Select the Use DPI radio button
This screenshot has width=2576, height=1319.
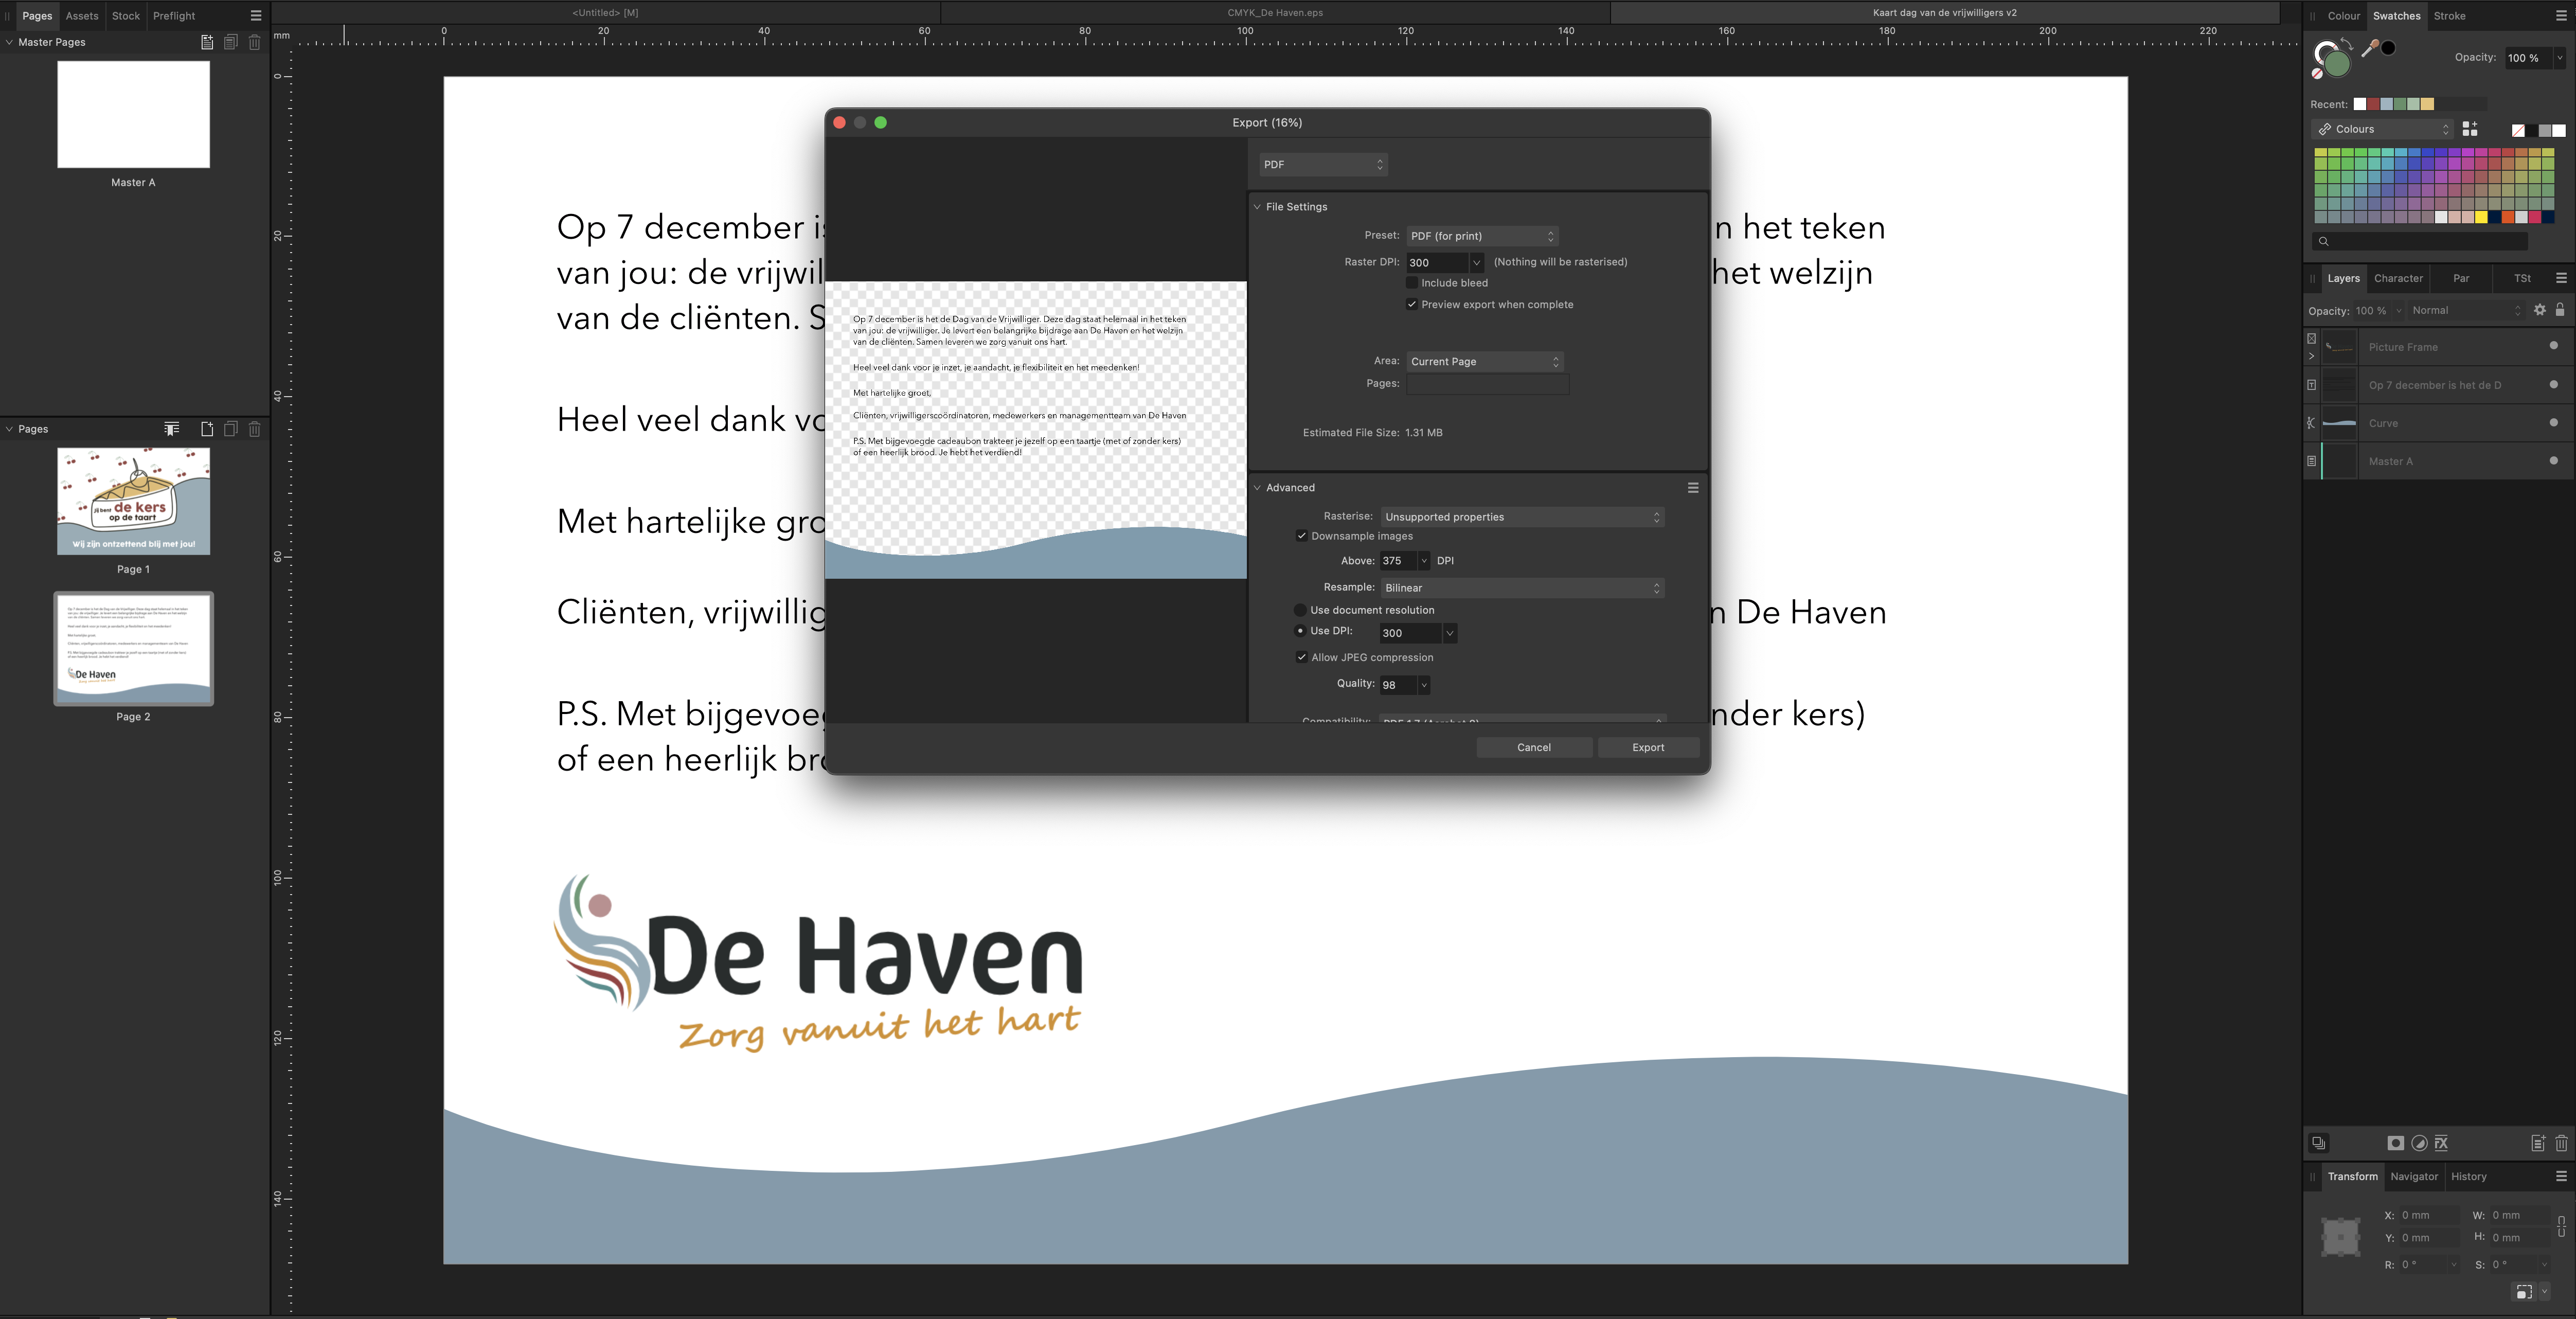tap(1300, 631)
